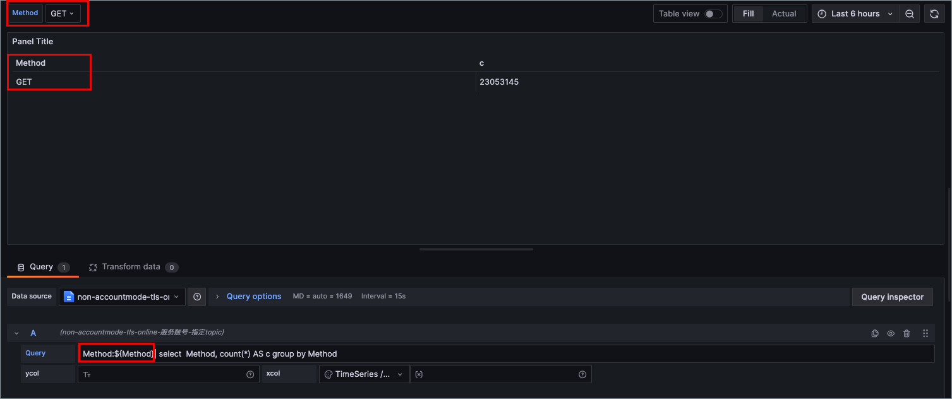Screen dimensions: 952x399
Task: Click the MD = auto = 1649 text
Action: 322,297
